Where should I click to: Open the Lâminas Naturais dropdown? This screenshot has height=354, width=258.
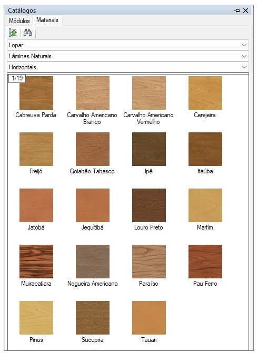pos(128,56)
